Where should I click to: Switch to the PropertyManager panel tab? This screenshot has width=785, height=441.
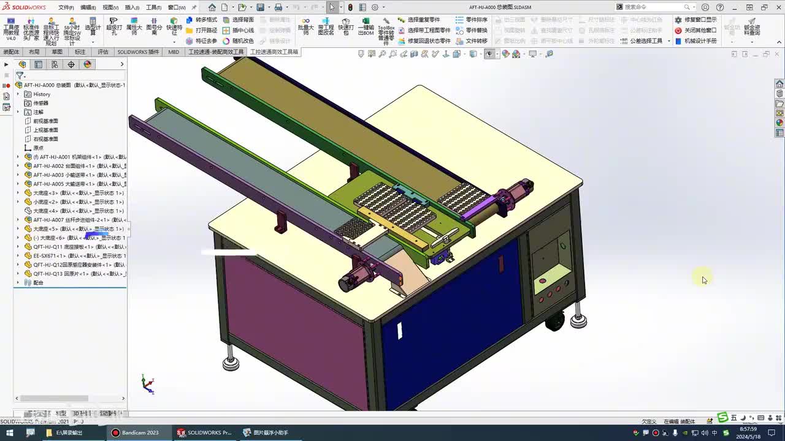(39, 64)
